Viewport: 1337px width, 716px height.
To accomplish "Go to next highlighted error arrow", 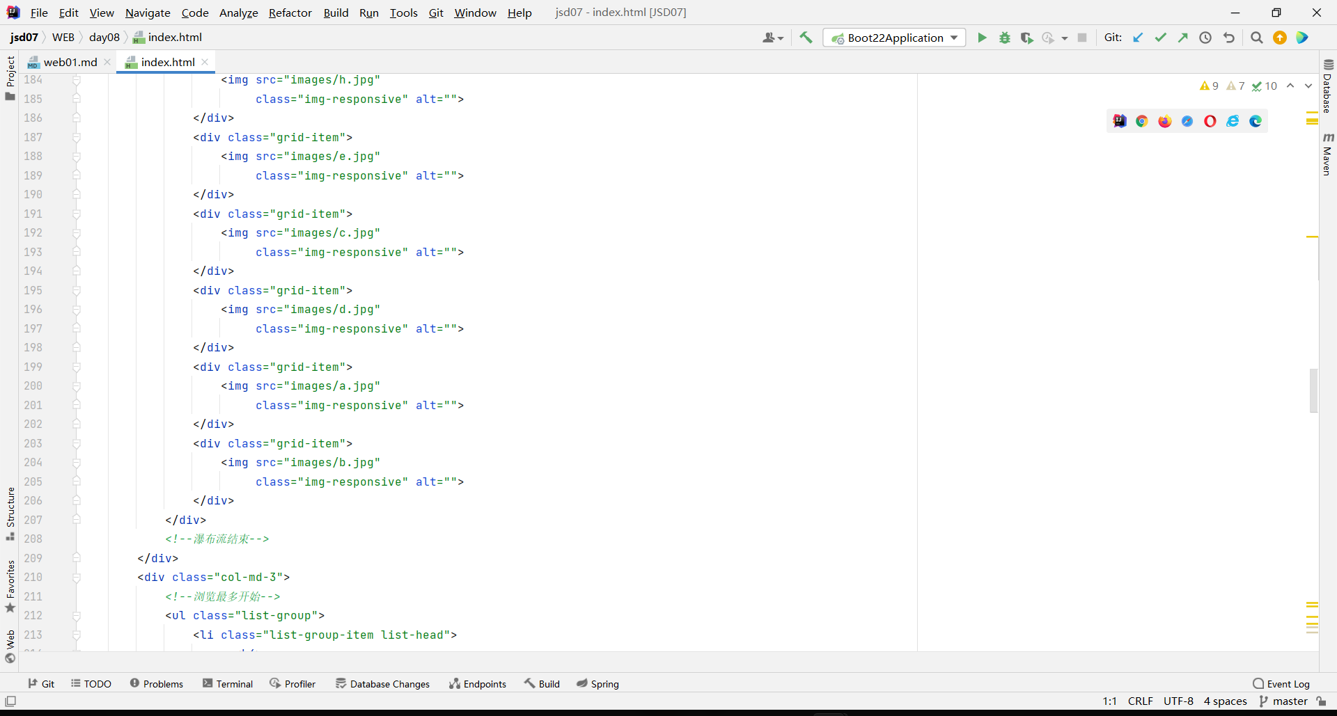I will click(x=1308, y=86).
